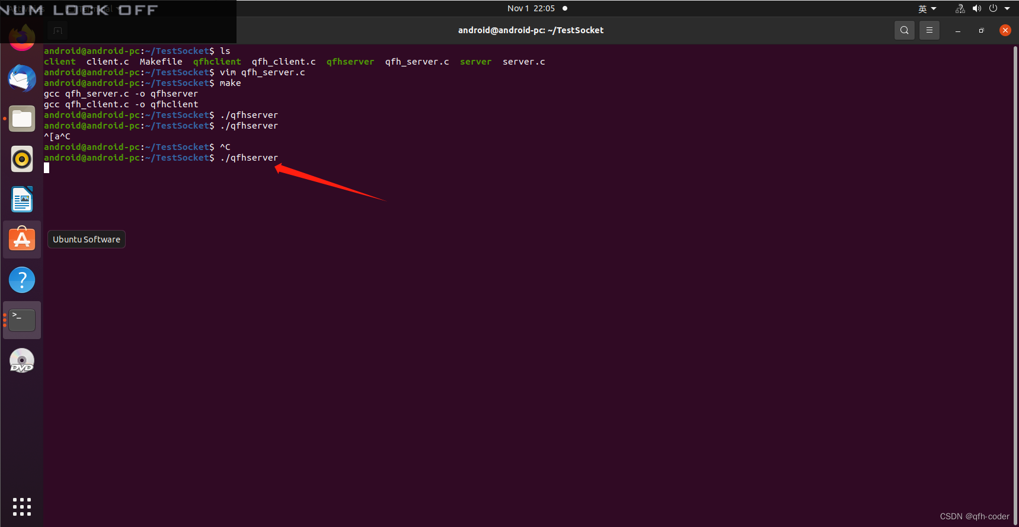Viewport: 1019px width, 527px height.
Task: Click the 'vim qfh_server.c' command text
Action: point(262,72)
